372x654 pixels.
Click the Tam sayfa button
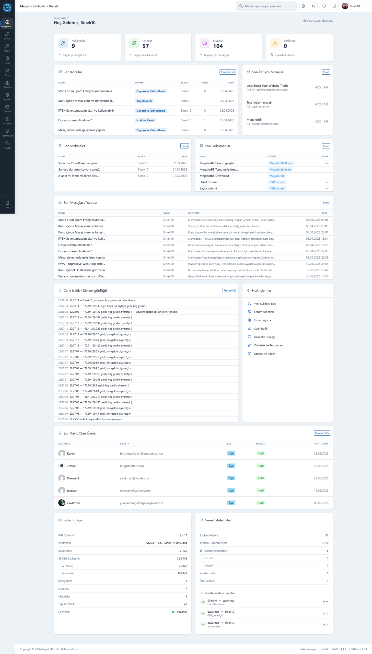click(x=229, y=290)
